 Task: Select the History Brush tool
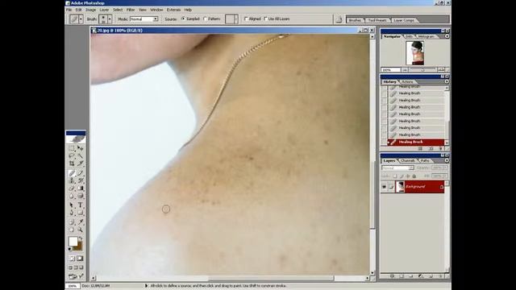80,180
